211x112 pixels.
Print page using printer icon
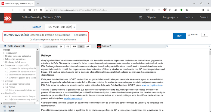point(41,10)
